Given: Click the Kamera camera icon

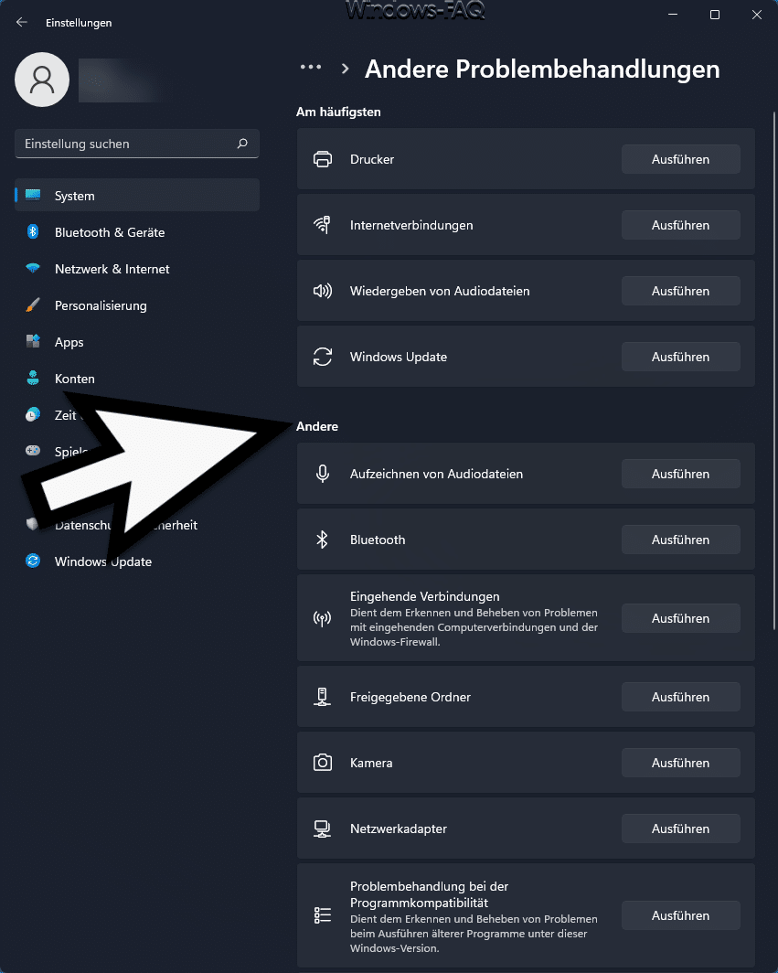Looking at the screenshot, I should coord(323,763).
